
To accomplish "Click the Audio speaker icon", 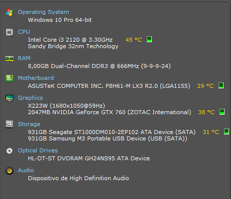I will pyautogui.click(x=9, y=171).
